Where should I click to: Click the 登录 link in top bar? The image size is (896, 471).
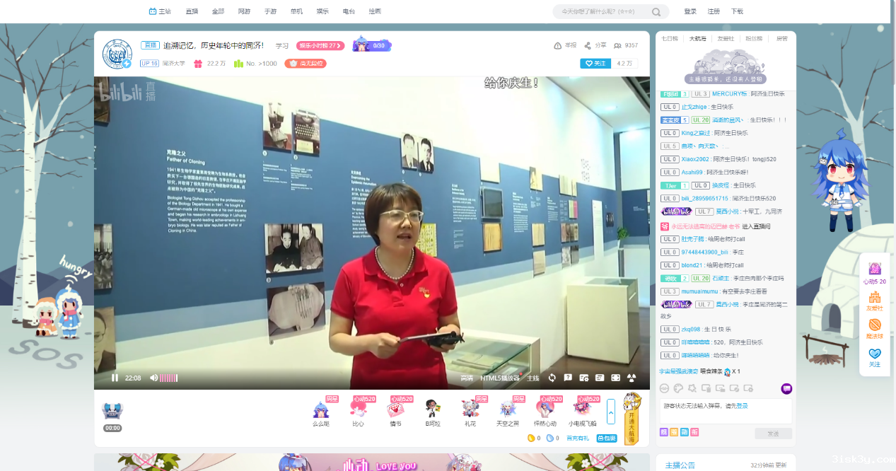coord(690,11)
